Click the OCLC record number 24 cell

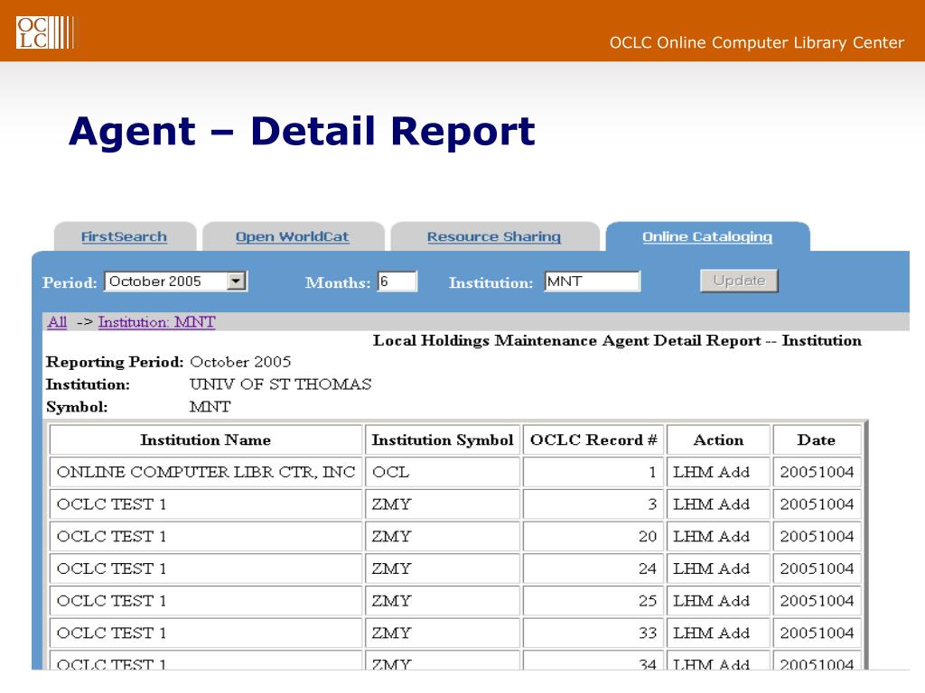click(x=593, y=568)
